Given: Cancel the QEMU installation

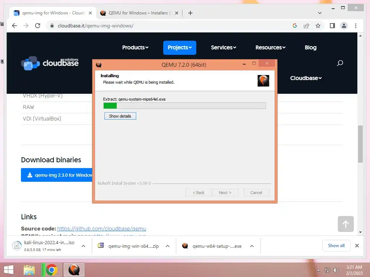Looking at the screenshot, I should pos(256,193).
